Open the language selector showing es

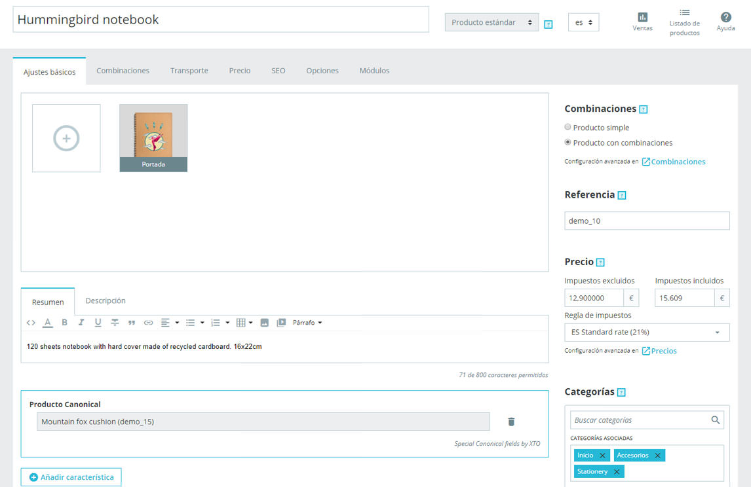click(x=583, y=22)
